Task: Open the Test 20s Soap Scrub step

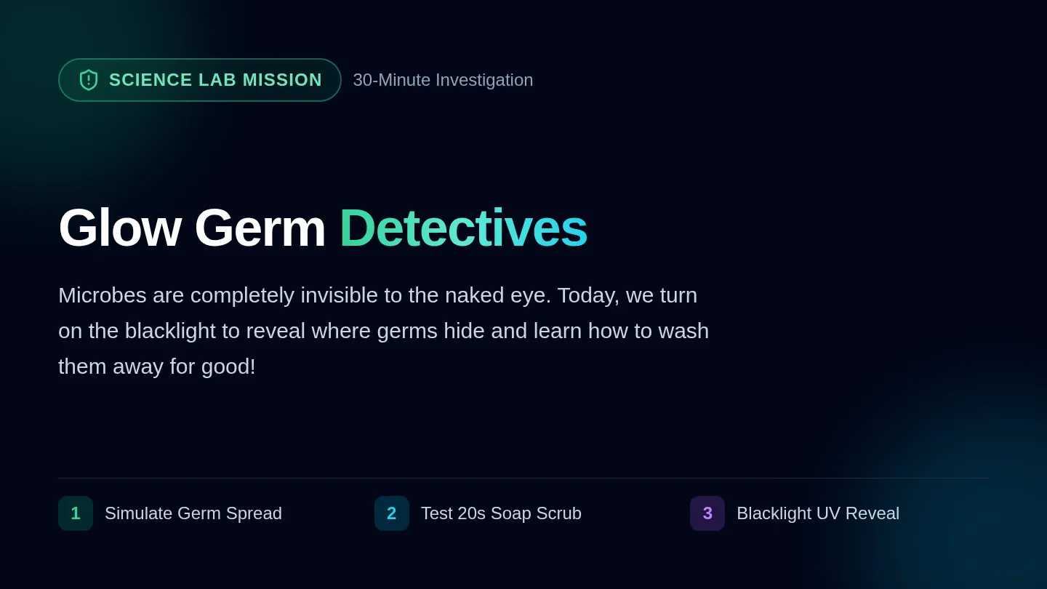Action: (501, 513)
